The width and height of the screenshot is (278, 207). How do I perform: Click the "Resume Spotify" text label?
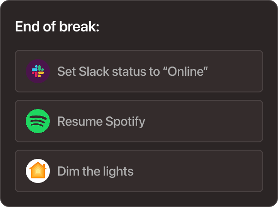tap(101, 121)
